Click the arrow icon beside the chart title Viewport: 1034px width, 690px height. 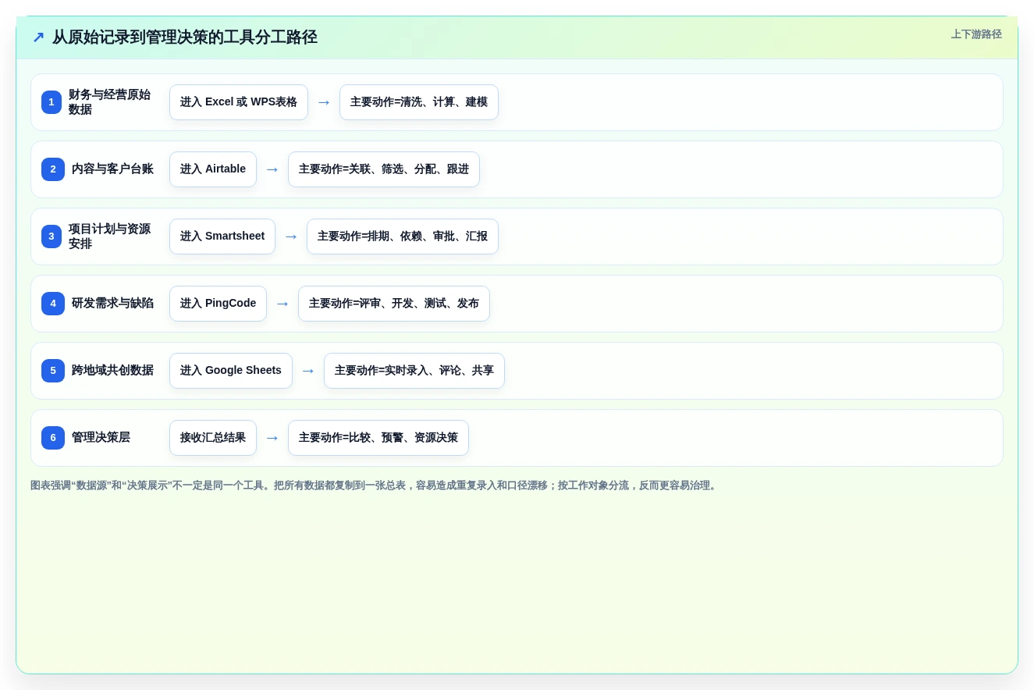coord(38,37)
